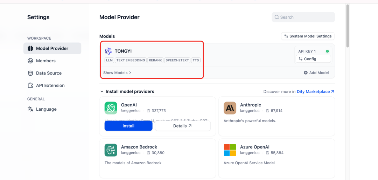Click the Data Source database icon
The width and height of the screenshot is (378, 180).
point(30,73)
